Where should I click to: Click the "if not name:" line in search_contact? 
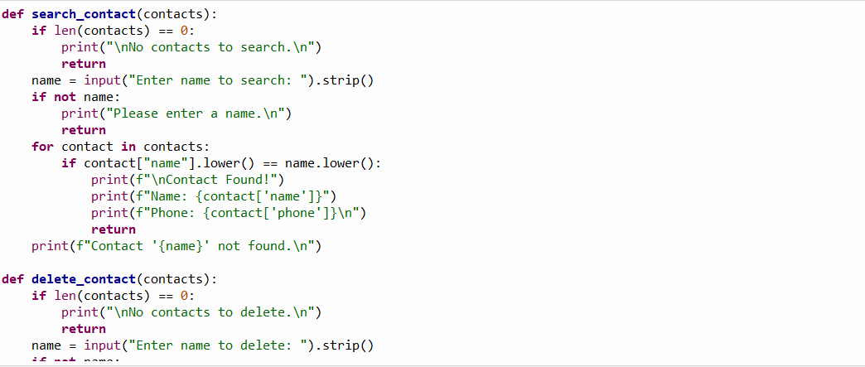(x=76, y=97)
